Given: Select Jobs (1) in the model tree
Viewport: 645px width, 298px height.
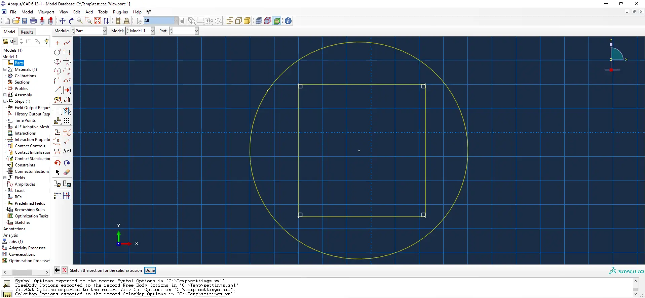Looking at the screenshot, I should [16, 242].
